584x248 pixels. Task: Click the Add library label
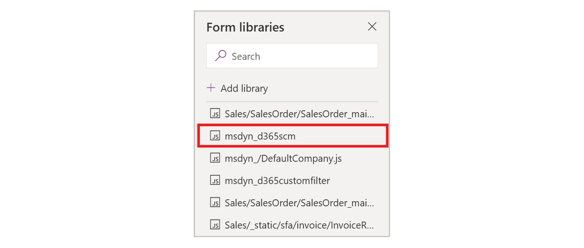244,88
